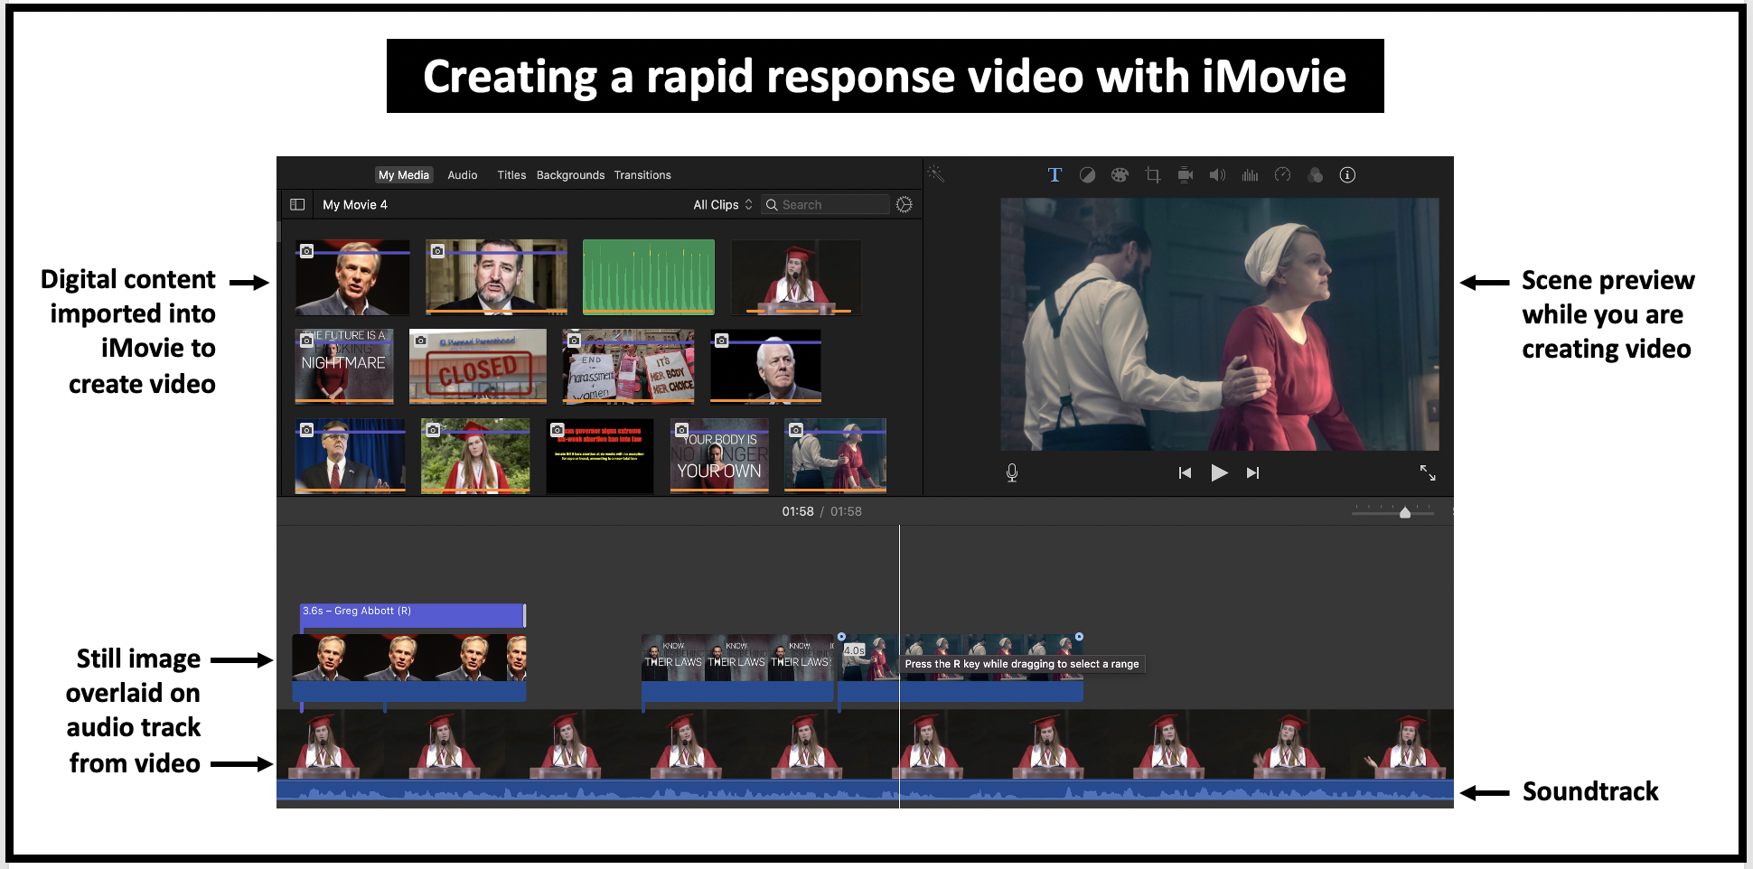Image resolution: width=1753 pixels, height=869 pixels.
Task: Open the browser settings gear icon
Action: pyautogui.click(x=904, y=205)
